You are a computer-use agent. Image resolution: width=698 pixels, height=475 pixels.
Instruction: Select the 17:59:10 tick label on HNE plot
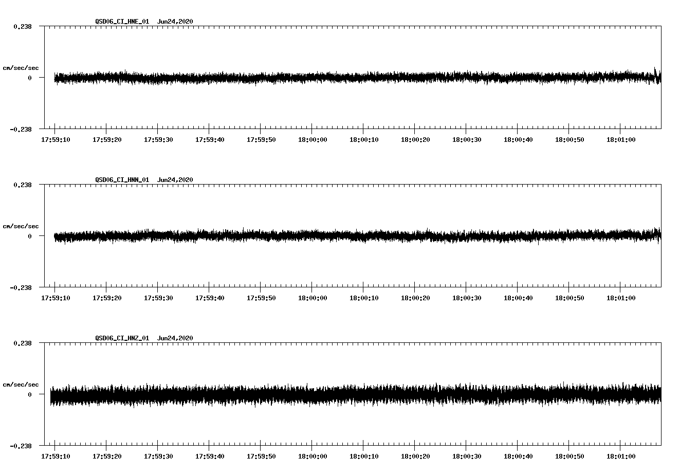tap(55, 140)
